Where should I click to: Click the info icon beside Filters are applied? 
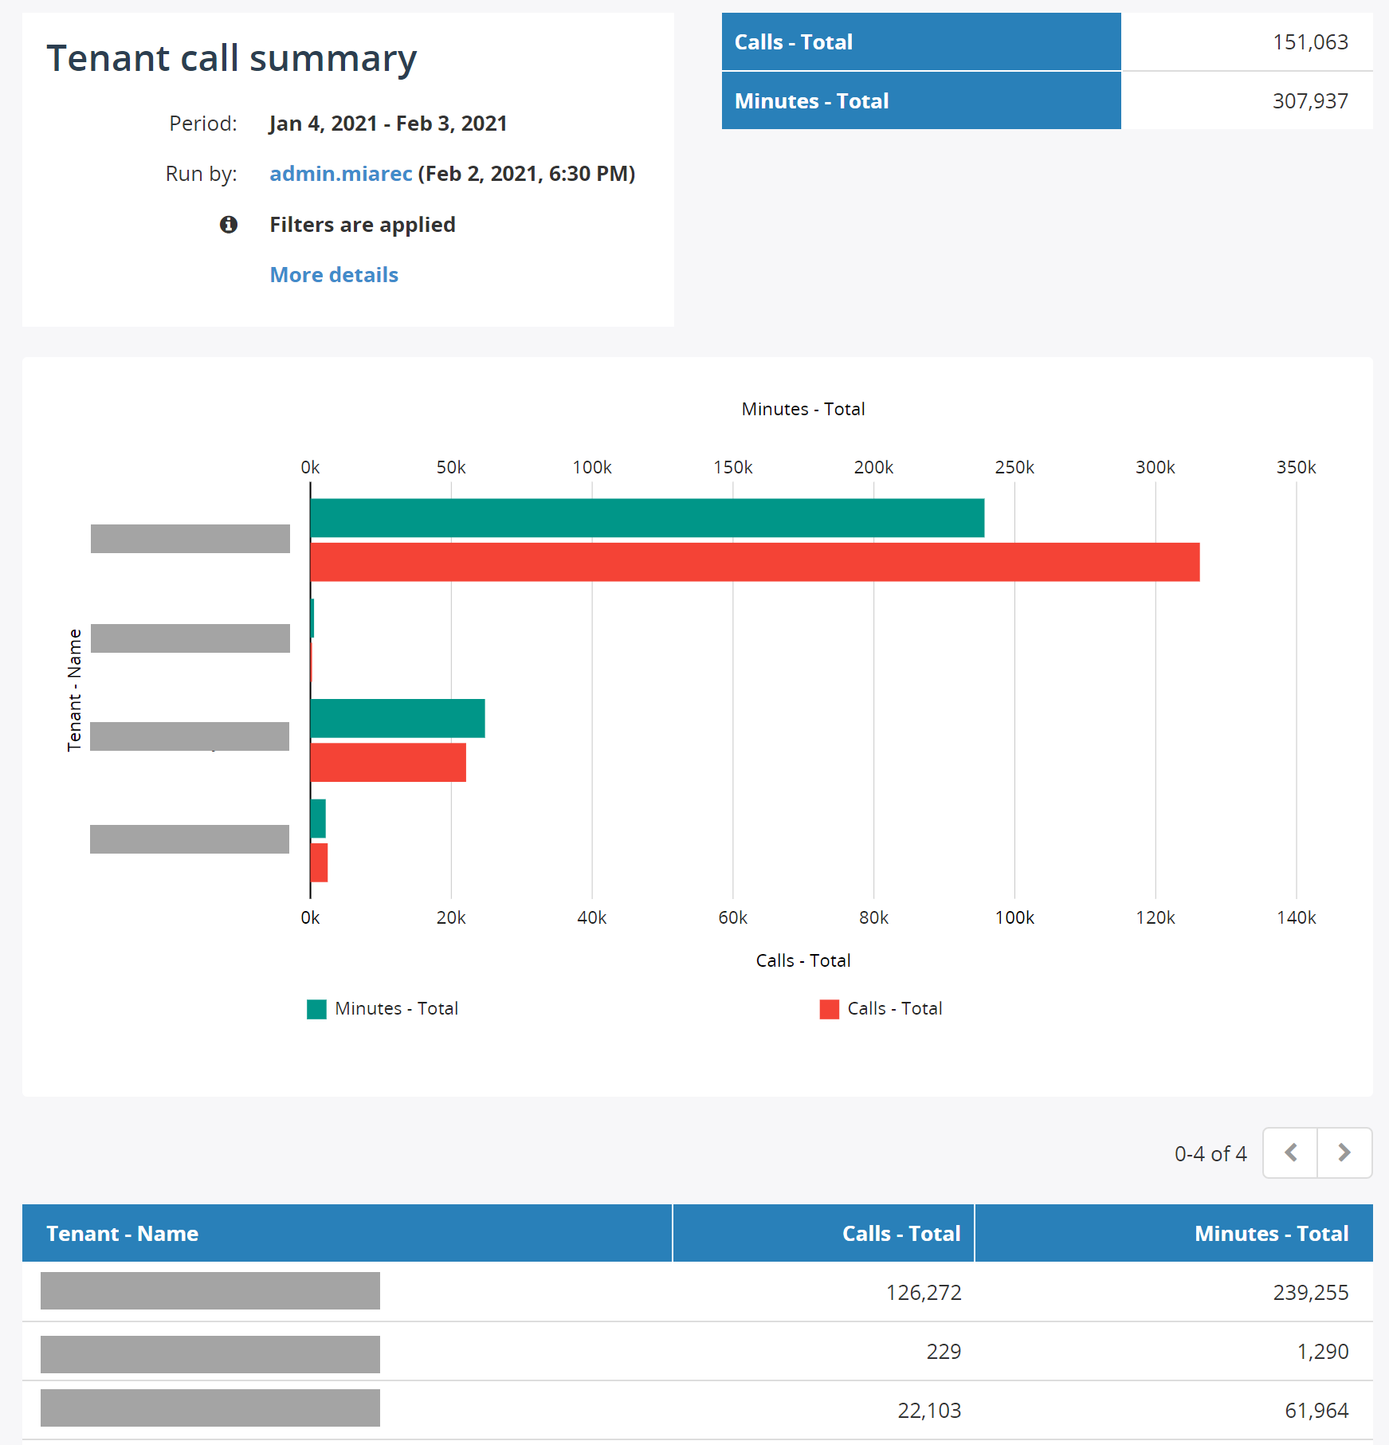229,225
